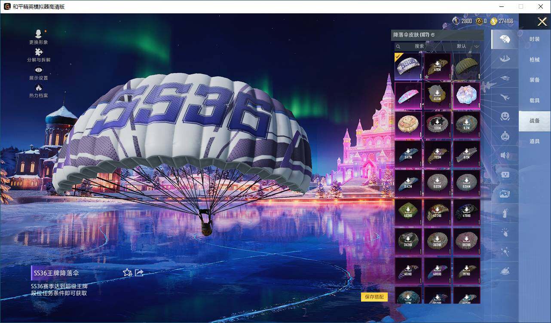Download the 478KB dark parachute skin
The height and width of the screenshot is (323, 551).
[467, 213]
